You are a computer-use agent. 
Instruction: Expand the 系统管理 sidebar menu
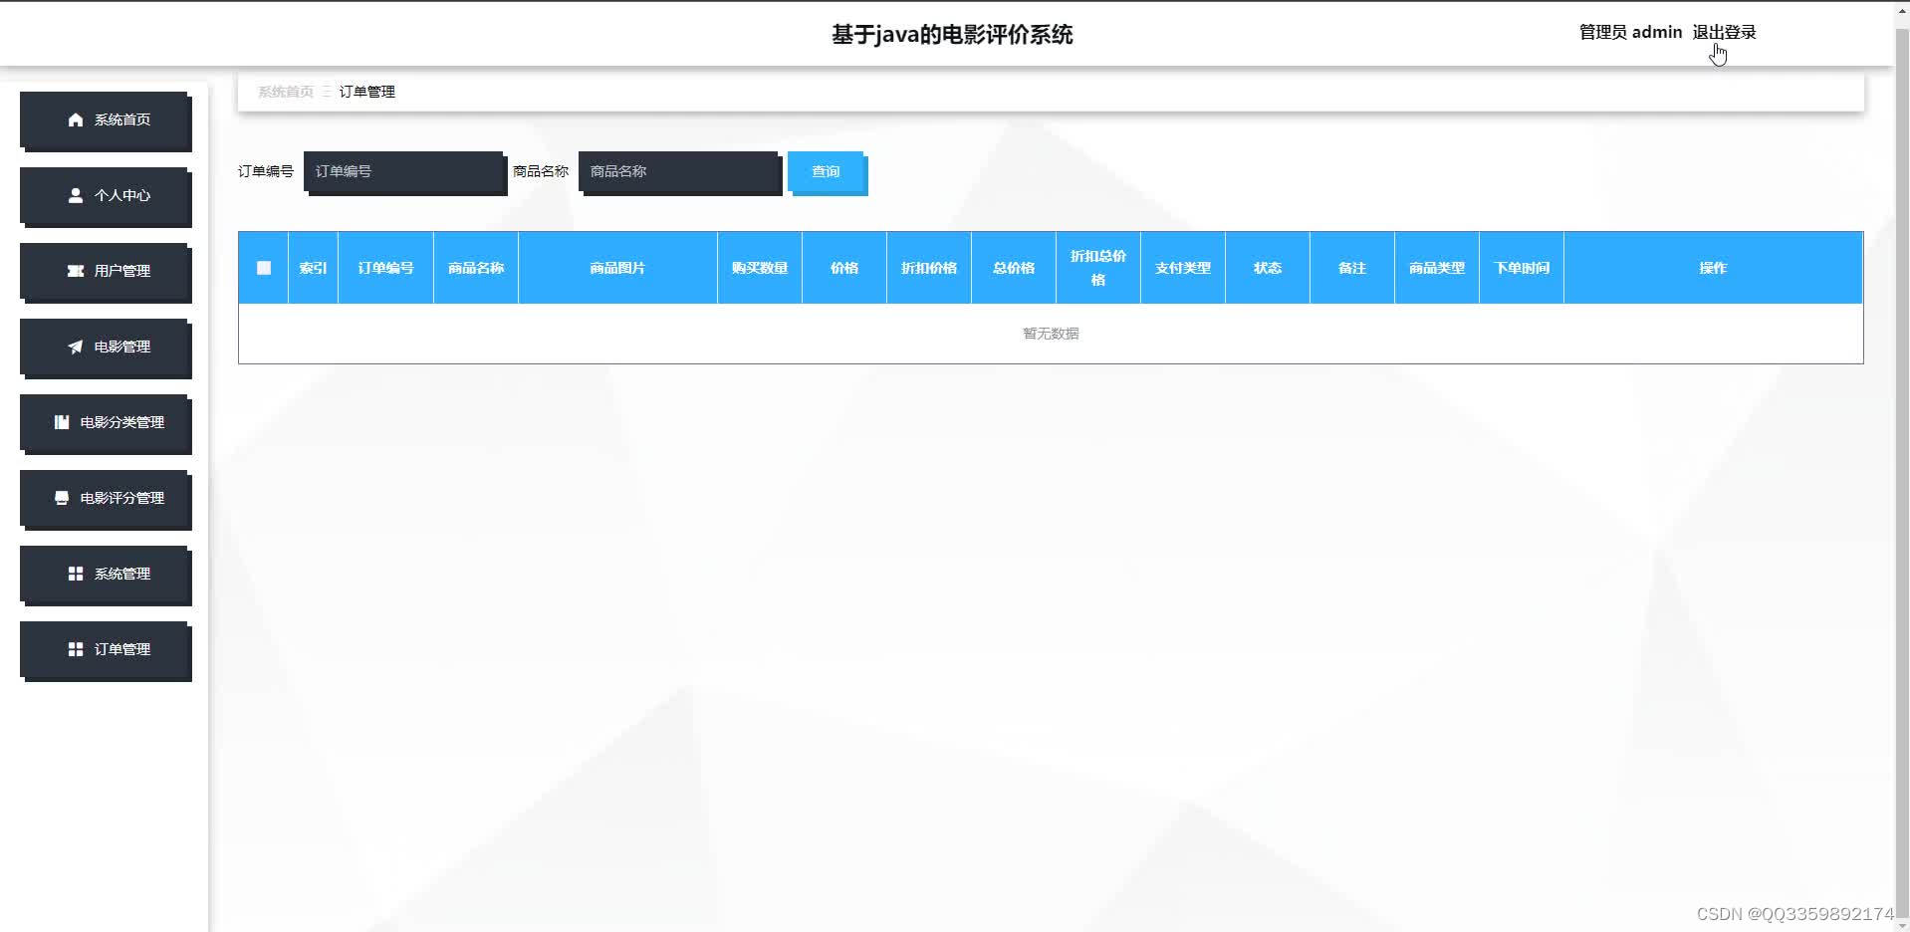point(105,574)
